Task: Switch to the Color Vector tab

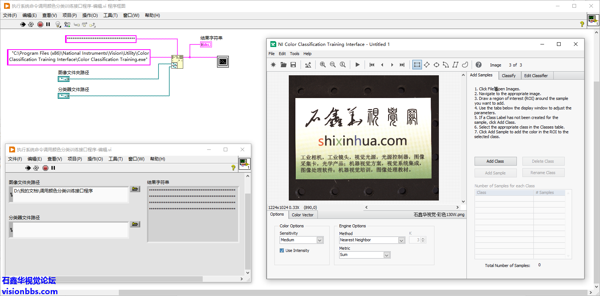Action: pyautogui.click(x=302, y=215)
